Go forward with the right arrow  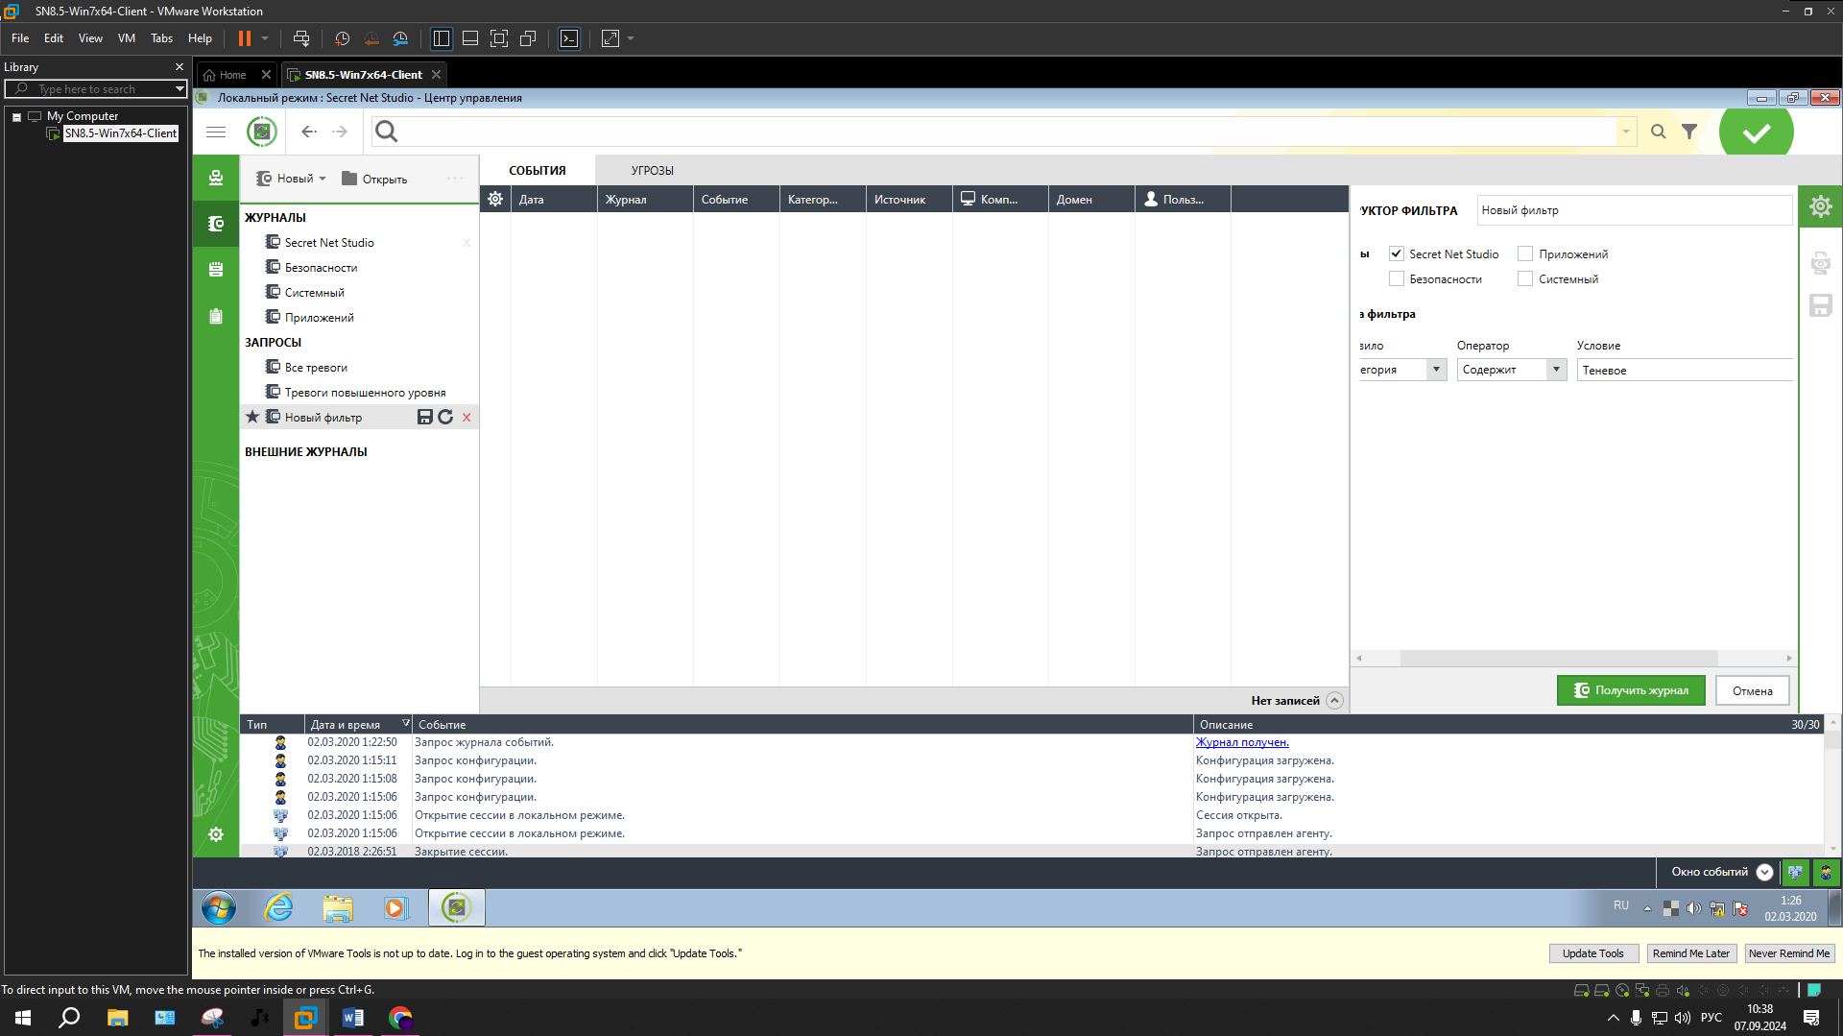[x=340, y=132]
